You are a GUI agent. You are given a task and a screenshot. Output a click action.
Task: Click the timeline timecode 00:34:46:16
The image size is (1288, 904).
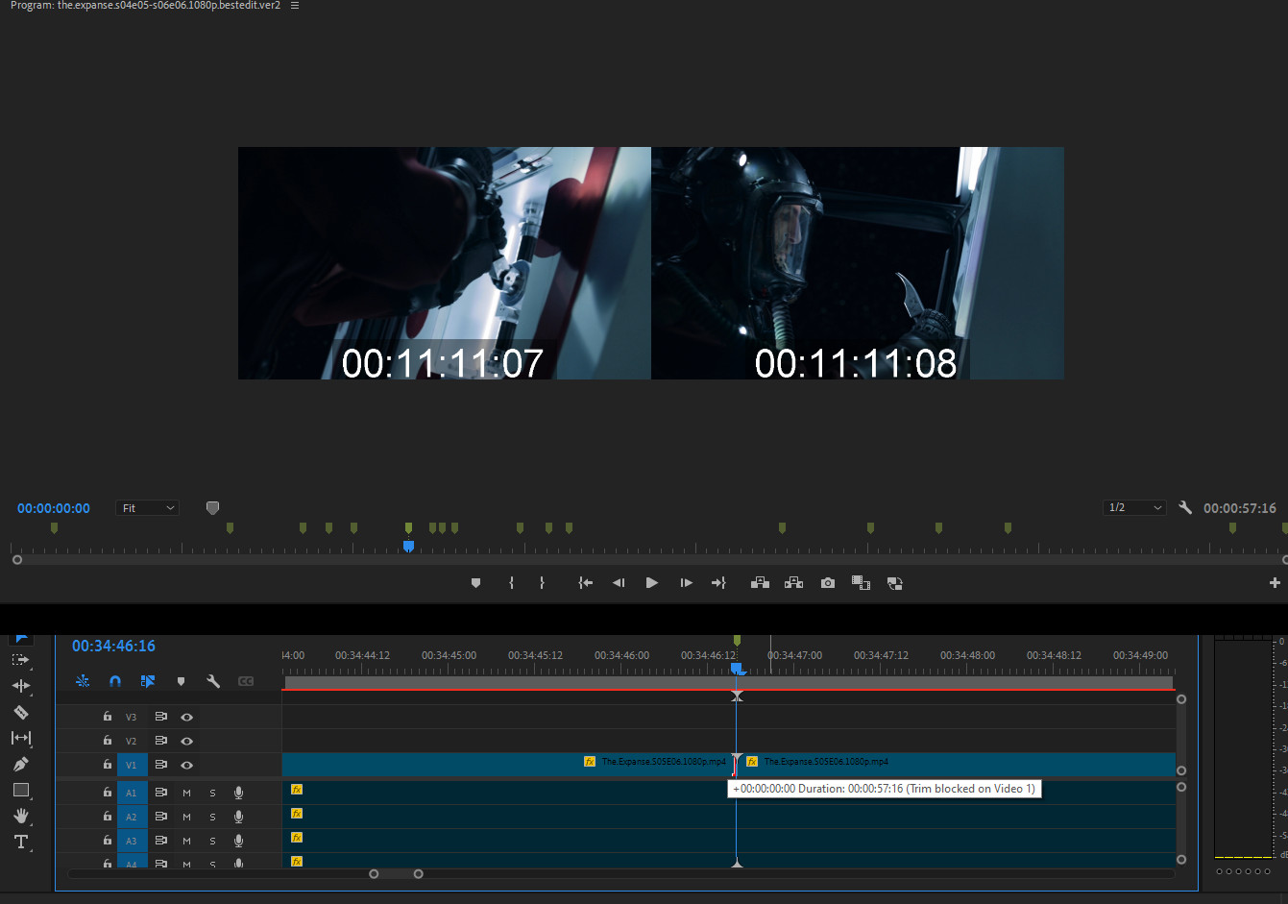click(x=113, y=647)
